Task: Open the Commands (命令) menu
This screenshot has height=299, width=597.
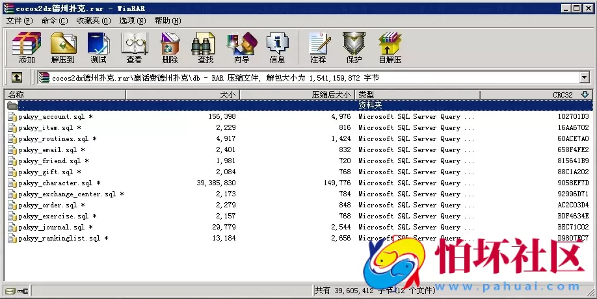Action: coord(55,21)
